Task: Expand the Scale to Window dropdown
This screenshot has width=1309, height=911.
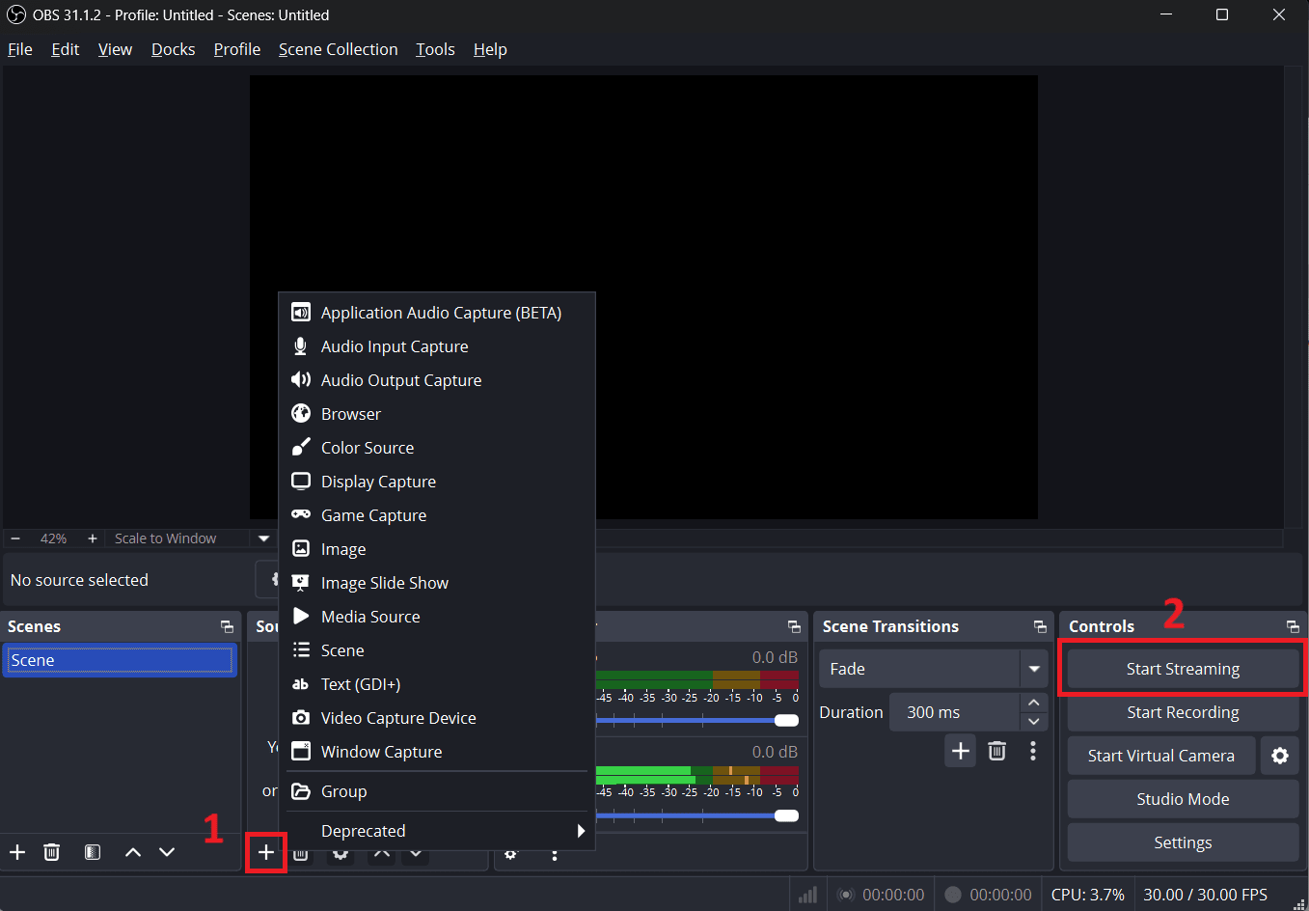Action: pos(263,538)
